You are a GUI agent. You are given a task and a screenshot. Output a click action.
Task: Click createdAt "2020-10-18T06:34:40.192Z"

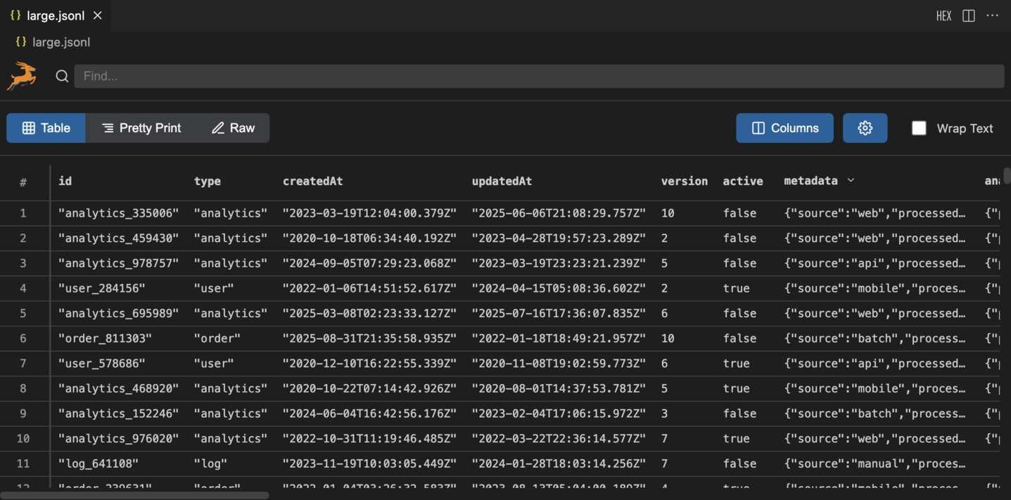pos(369,238)
